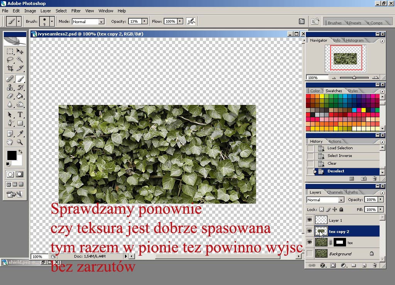Viewport: 395px width, 285px height.
Task: Click the black foreground color swatch
Action: (x=12, y=155)
